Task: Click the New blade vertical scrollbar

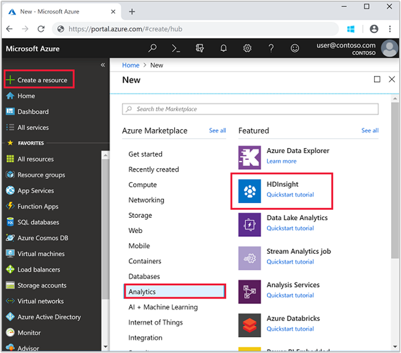Action: pyautogui.click(x=395, y=180)
